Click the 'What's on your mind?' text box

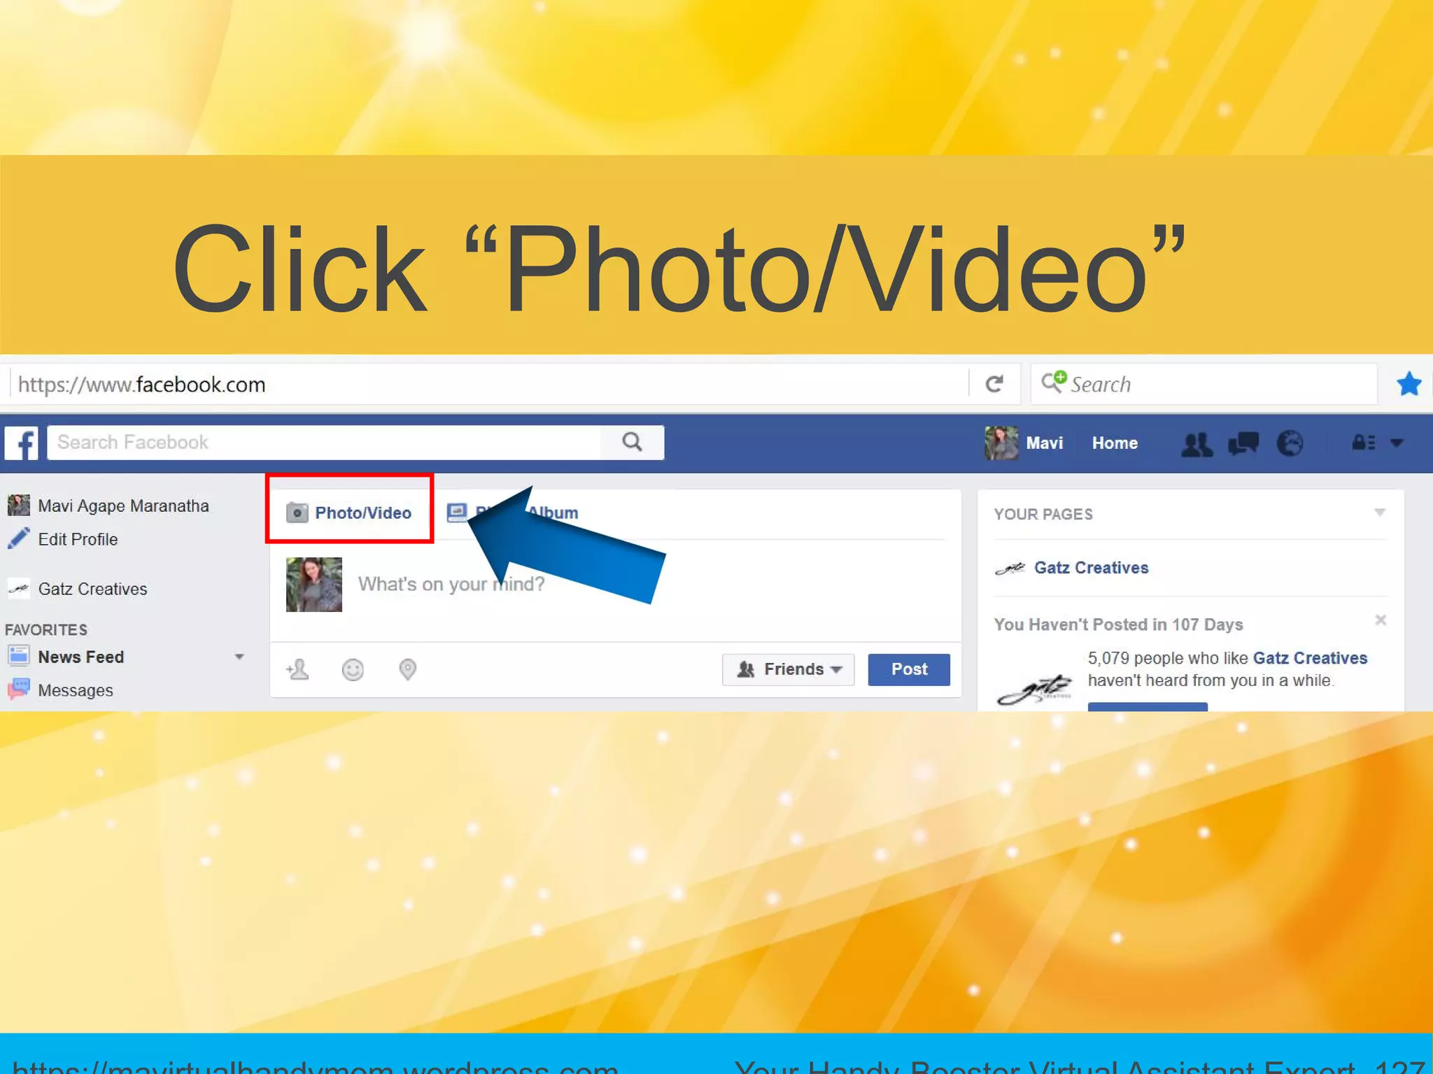(451, 584)
